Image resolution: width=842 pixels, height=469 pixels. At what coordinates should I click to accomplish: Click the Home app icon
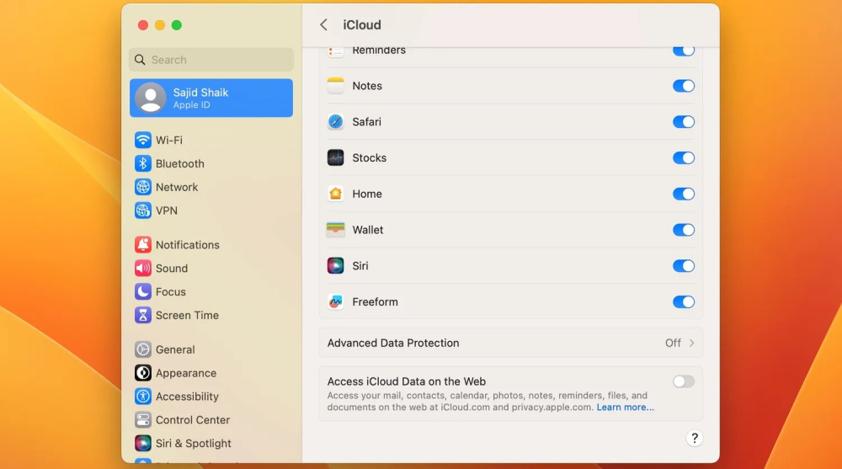tap(336, 194)
